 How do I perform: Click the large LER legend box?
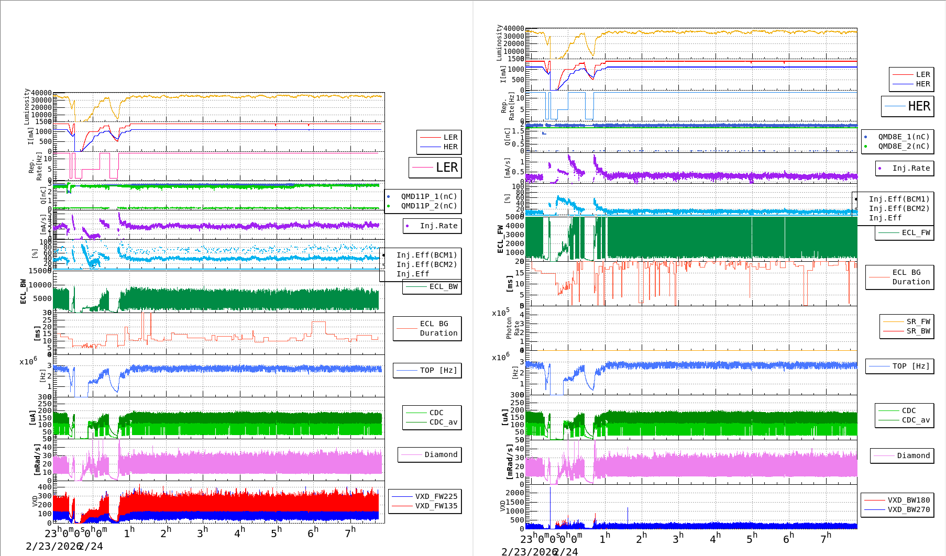coord(435,168)
